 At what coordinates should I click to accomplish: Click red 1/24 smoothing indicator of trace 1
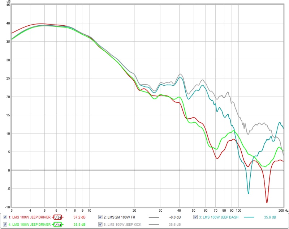pos(58,217)
